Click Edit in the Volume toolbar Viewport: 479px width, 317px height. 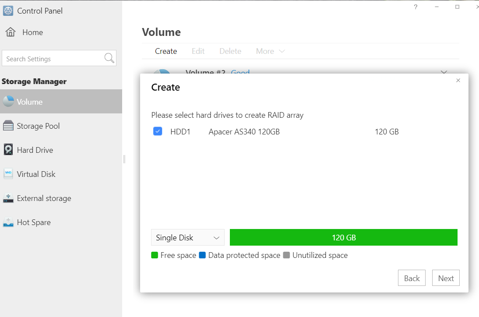(198, 51)
